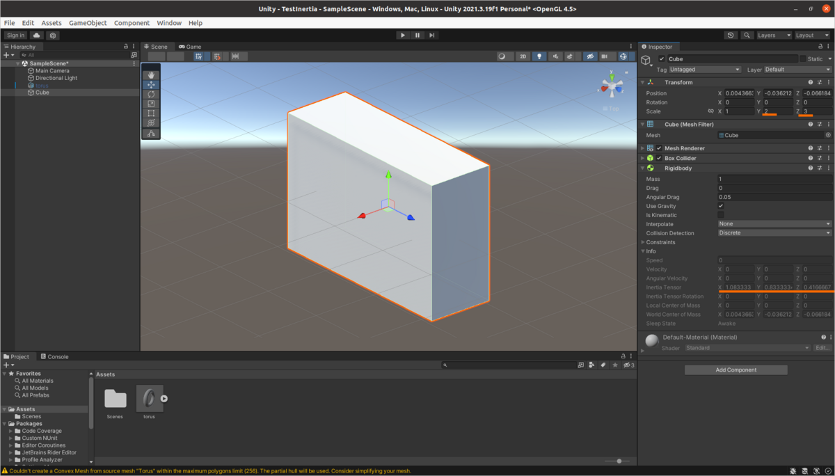
Task: Toggle scene audio mute icon
Action: (555, 56)
